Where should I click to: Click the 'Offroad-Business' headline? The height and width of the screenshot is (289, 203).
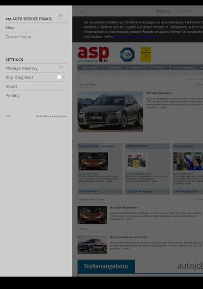pos(159,93)
